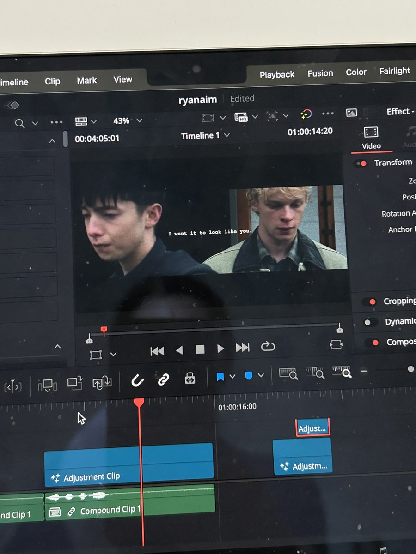416x554 pixels.
Task: Open the search icon in media panel
Action: [x=19, y=123]
